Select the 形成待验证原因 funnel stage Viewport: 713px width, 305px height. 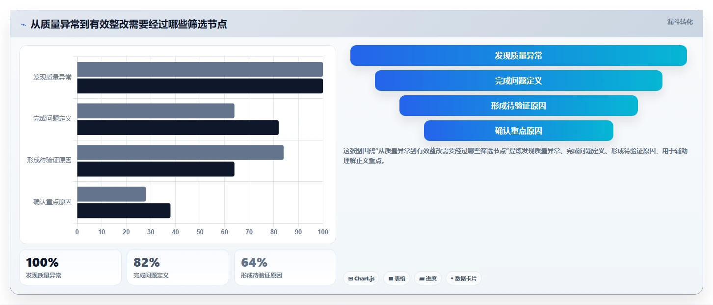pos(518,106)
